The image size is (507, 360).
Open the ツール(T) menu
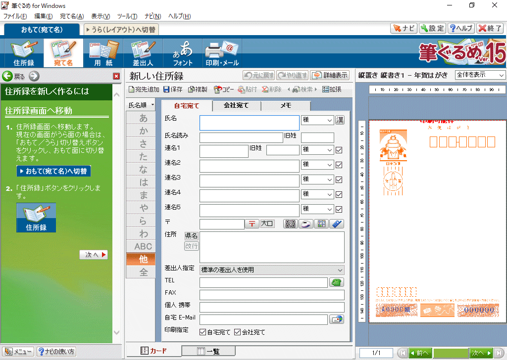[x=127, y=16]
